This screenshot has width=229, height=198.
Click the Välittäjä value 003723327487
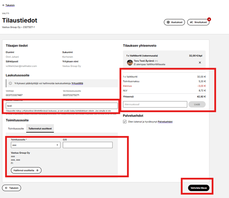tap(14, 95)
